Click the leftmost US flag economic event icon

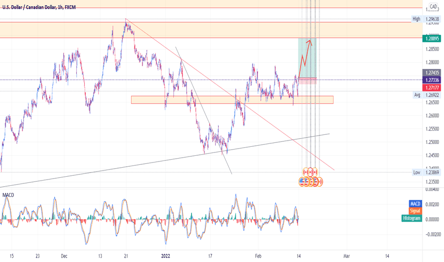tap(302, 182)
